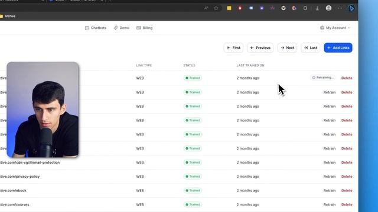
Task: Open the Bing sidebar icon
Action: pyautogui.click(x=351, y=8)
